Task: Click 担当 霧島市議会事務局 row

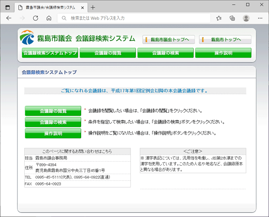Action: pos(78,158)
